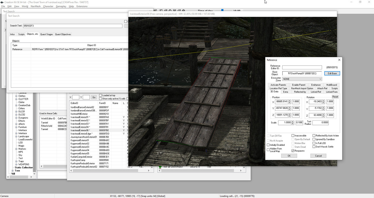Switch to the Quest Stages tab
Screen dimensions: 374x198
(46, 34)
